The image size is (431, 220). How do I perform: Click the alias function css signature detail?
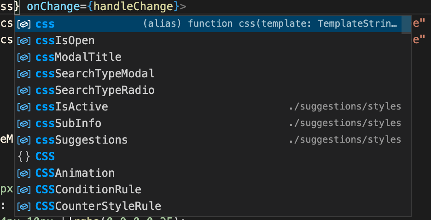pos(270,24)
